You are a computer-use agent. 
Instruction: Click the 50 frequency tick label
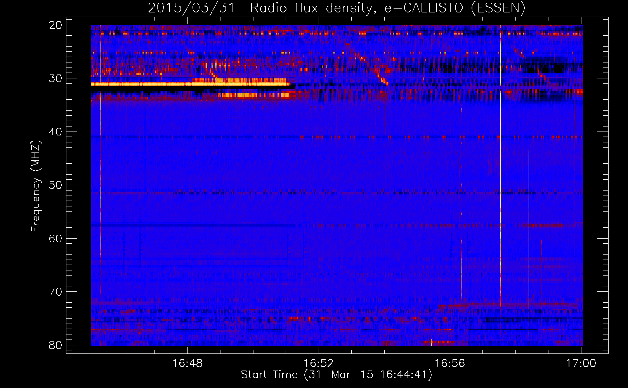[56, 185]
